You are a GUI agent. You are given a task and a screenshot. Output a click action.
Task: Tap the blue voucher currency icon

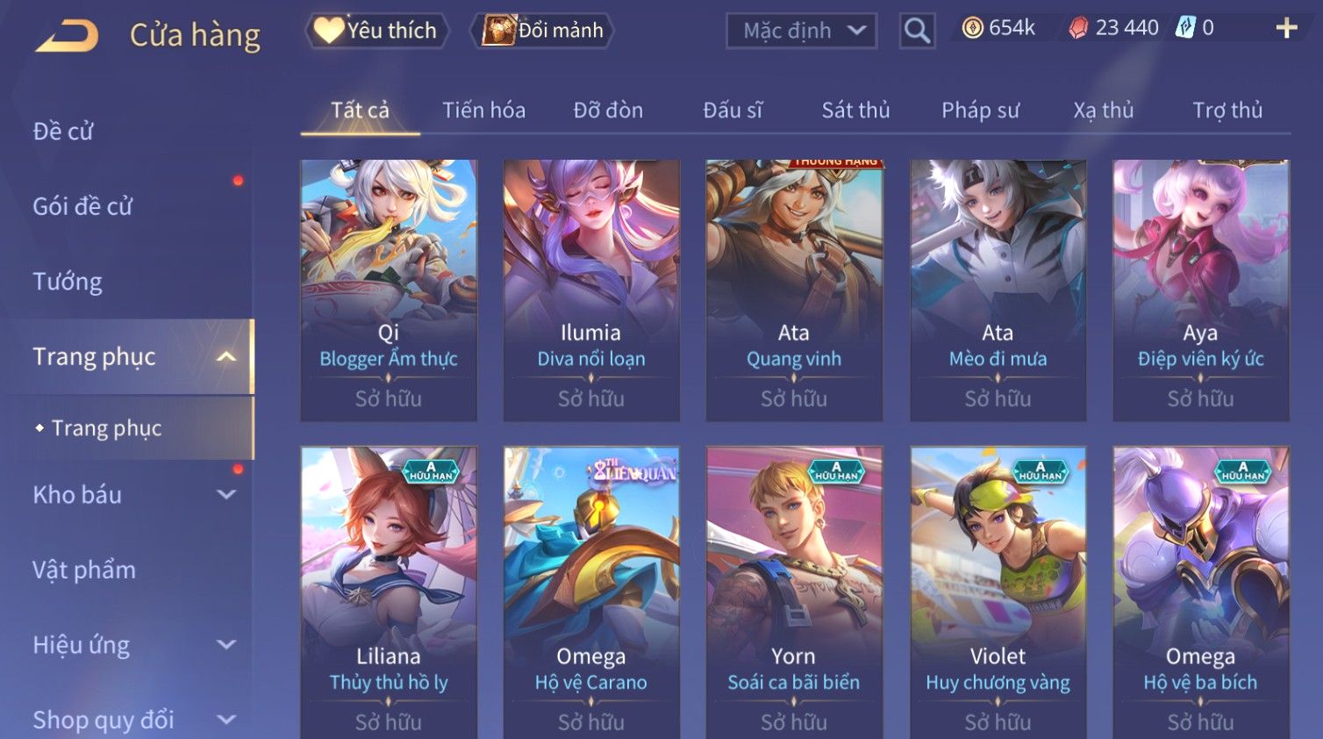point(1185,28)
